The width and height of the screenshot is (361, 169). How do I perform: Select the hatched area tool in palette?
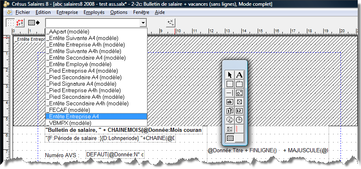(x=230, y=138)
